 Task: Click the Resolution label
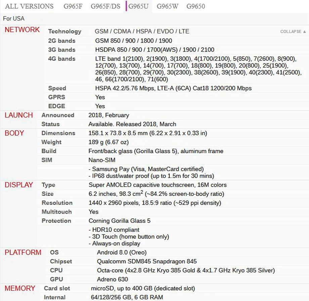[x=57, y=203]
